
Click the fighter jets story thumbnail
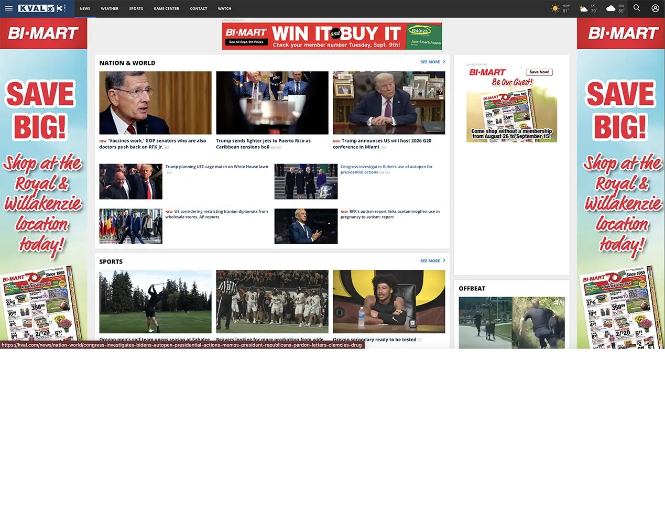[272, 103]
